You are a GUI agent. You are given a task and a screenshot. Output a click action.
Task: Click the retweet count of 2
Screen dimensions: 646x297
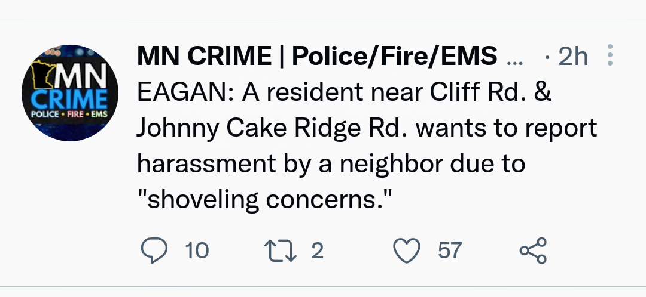pos(318,250)
